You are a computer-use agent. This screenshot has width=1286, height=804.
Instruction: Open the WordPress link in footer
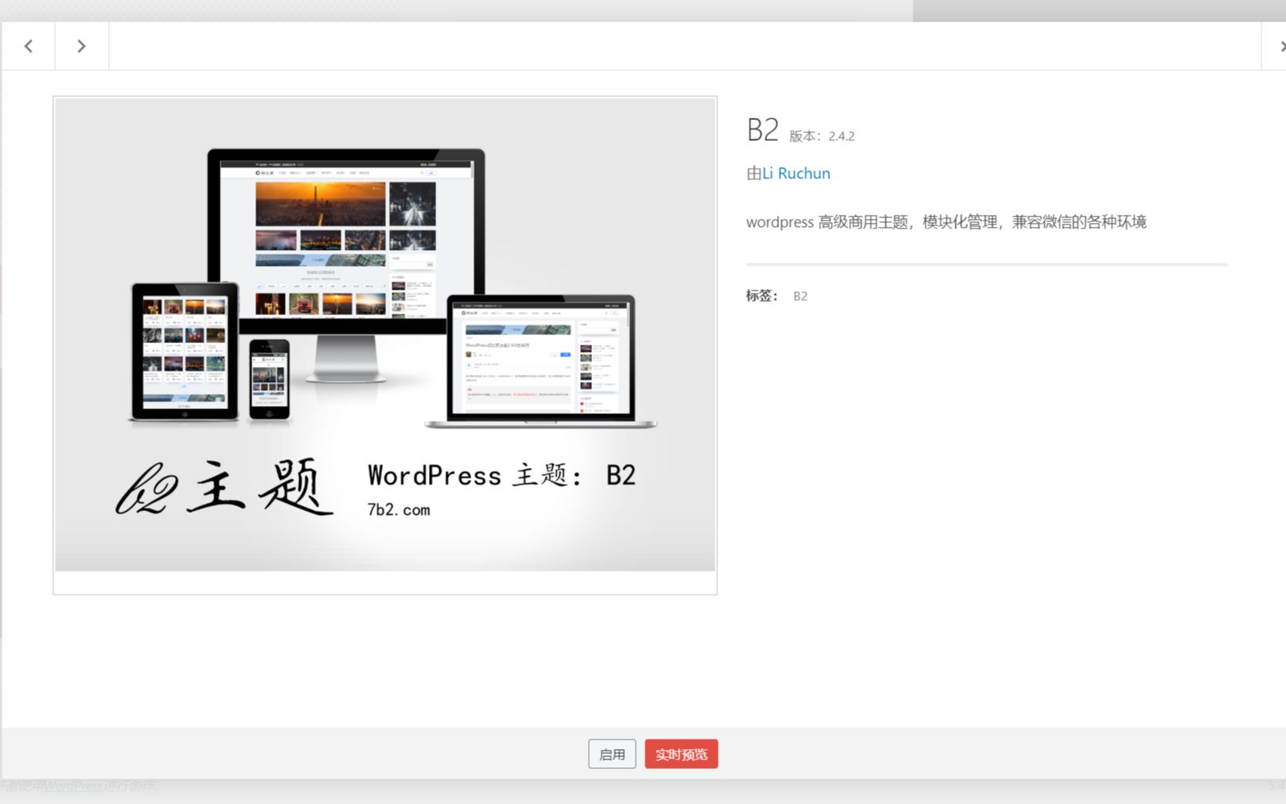[74, 786]
